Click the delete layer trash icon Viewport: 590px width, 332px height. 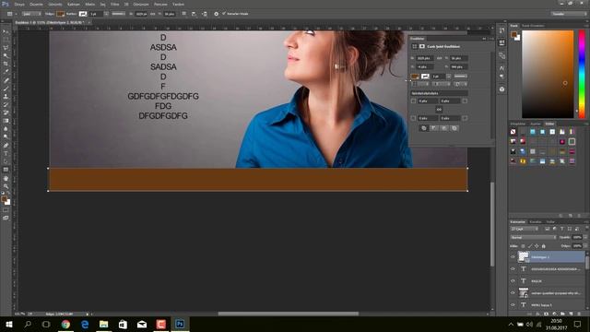pos(579,314)
